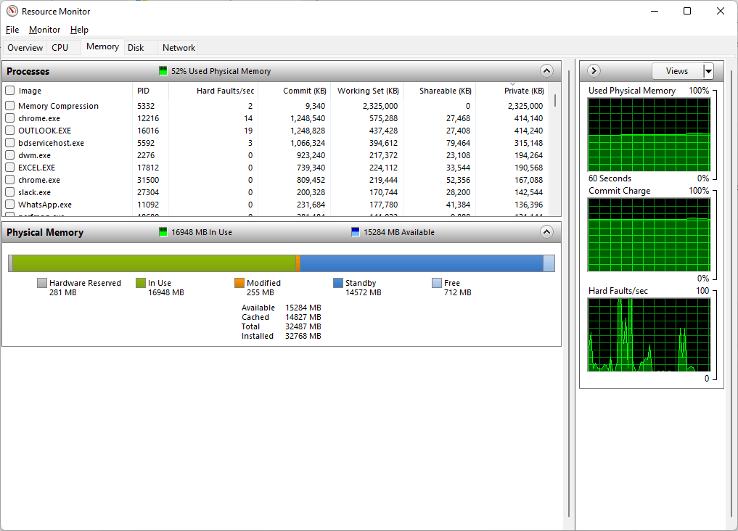Viewport: 738px width, 531px height.
Task: Check the dwm.exe process checkbox
Action: click(x=9, y=155)
